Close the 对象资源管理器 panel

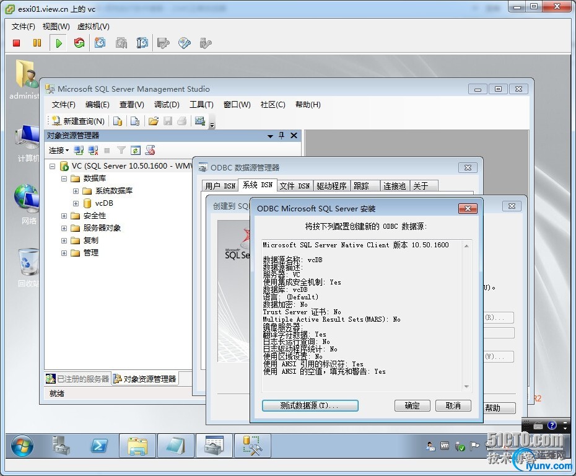[294, 136]
